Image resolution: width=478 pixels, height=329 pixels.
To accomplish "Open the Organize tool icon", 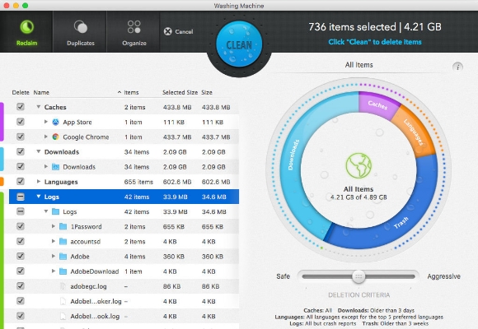I will 134,27.
